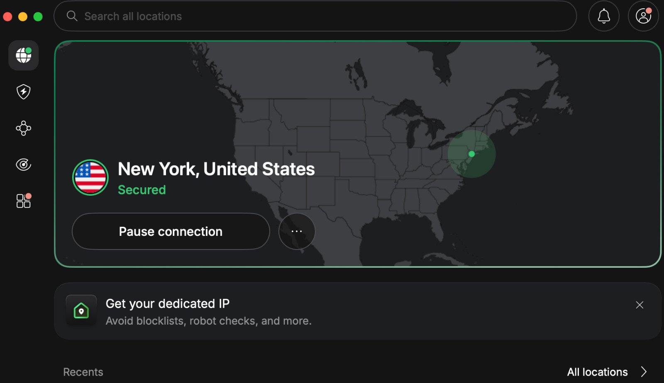Open the VPN globe tab in sidebar
Viewport: 664px width, 383px height.
[24, 55]
